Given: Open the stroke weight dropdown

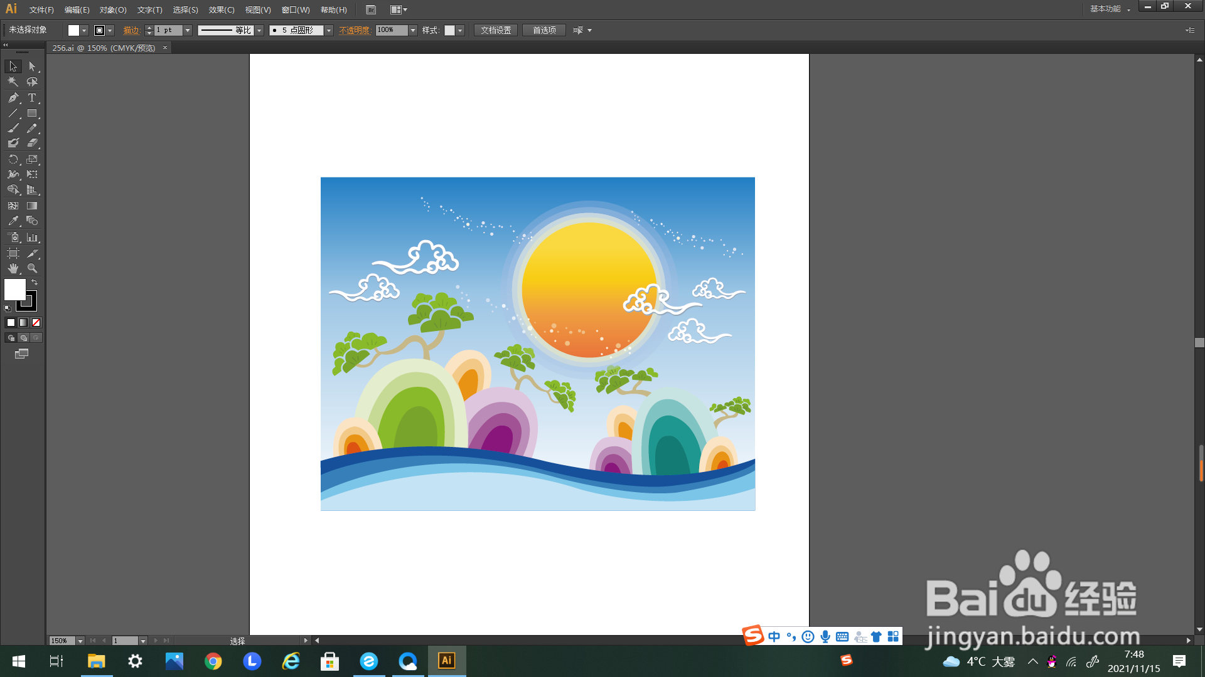Looking at the screenshot, I should [x=188, y=30].
